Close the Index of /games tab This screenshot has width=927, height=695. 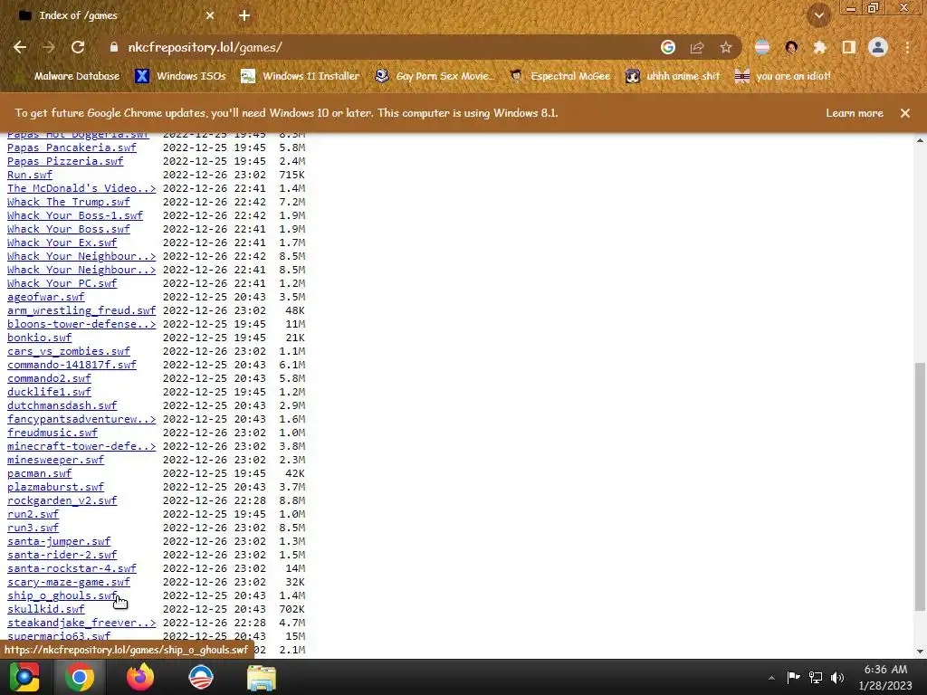210,15
